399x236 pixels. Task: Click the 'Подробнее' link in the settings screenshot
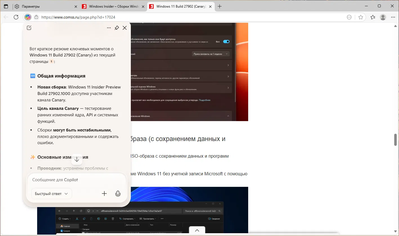(205, 100)
